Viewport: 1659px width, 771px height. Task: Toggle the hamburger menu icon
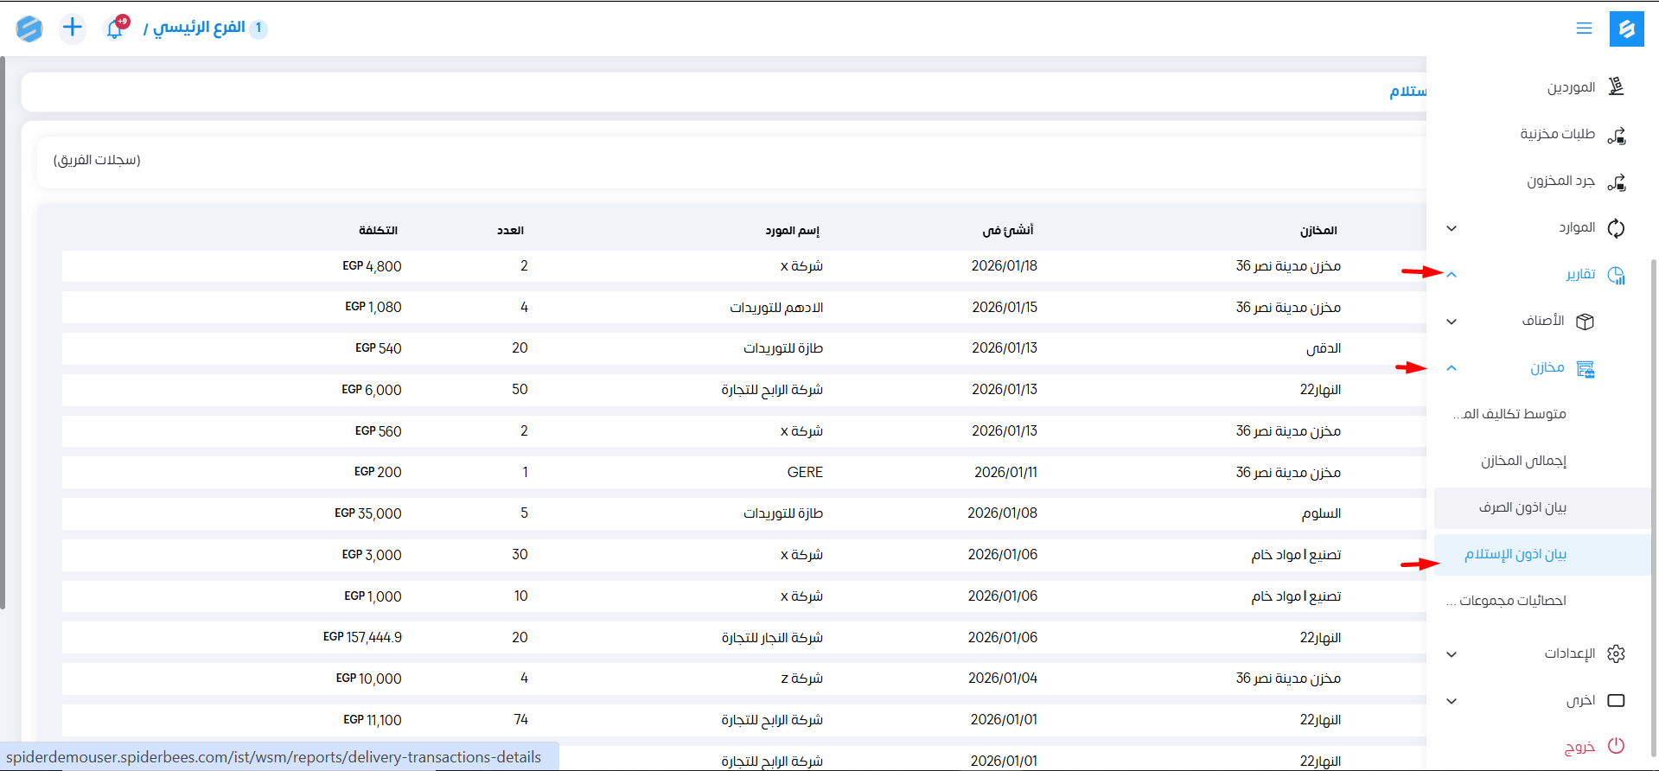coord(1584,29)
